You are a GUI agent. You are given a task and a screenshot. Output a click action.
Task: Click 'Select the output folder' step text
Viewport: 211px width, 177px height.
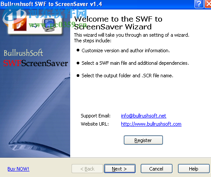coord(127,76)
